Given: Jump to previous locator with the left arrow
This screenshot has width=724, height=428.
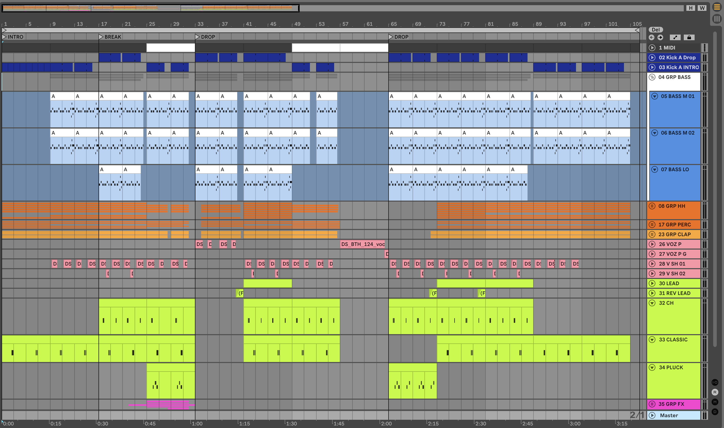Looking at the screenshot, I should (651, 37).
